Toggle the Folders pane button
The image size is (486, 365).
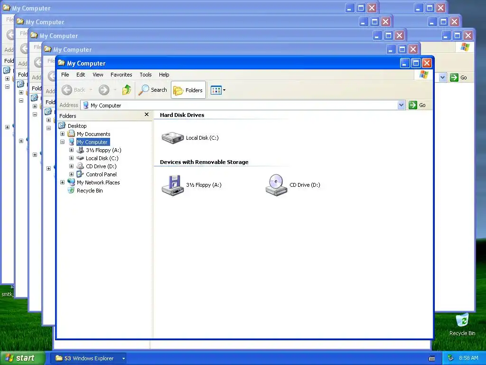188,90
